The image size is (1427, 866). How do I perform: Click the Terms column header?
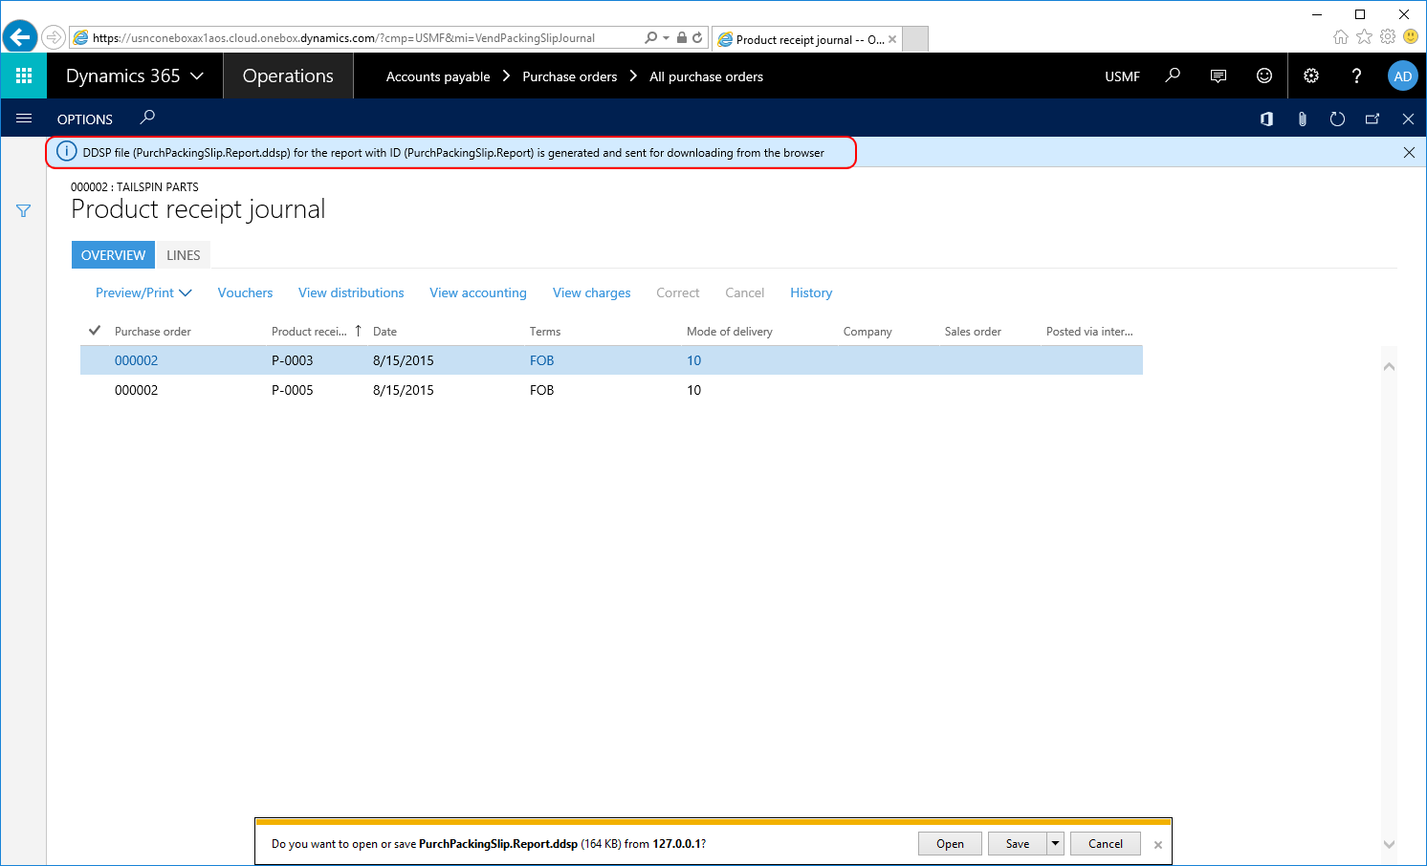(545, 331)
